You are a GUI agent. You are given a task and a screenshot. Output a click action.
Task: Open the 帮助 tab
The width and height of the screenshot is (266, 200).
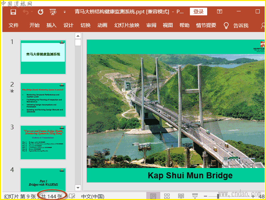pos(185,25)
